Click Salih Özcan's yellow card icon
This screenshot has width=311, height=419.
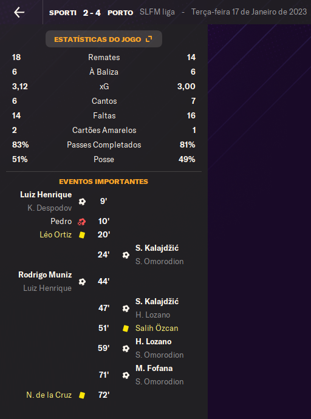(126, 329)
